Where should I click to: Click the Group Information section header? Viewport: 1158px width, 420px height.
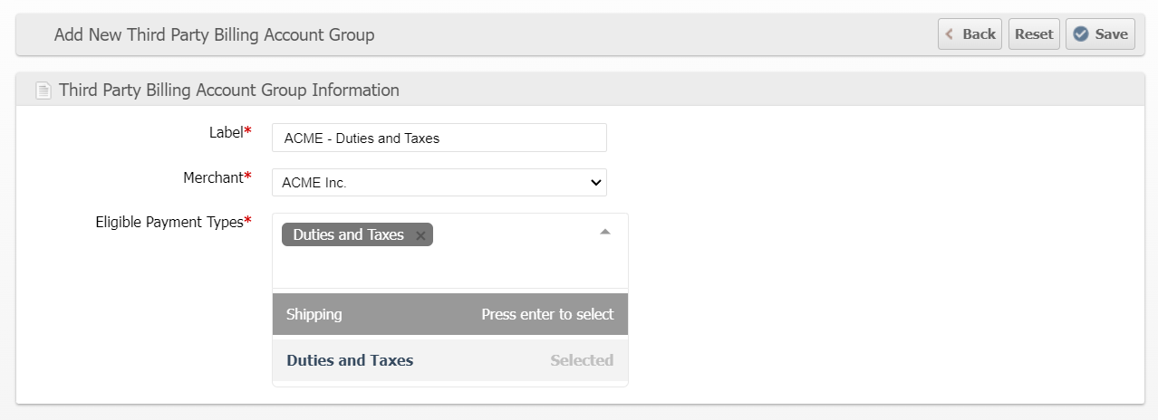point(228,91)
